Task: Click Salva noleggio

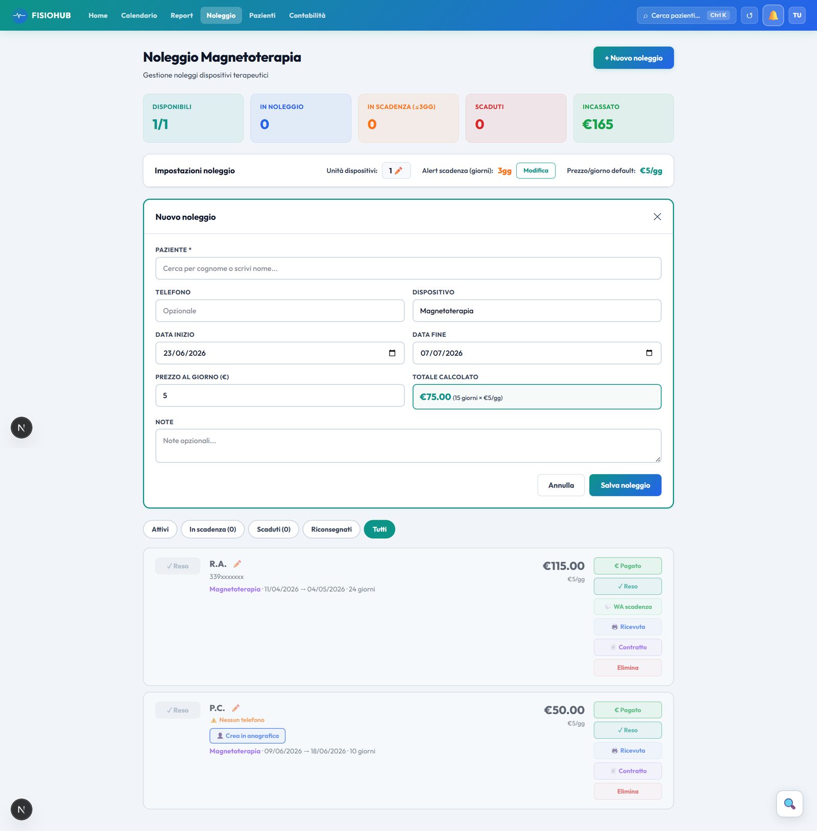Action: pos(625,485)
